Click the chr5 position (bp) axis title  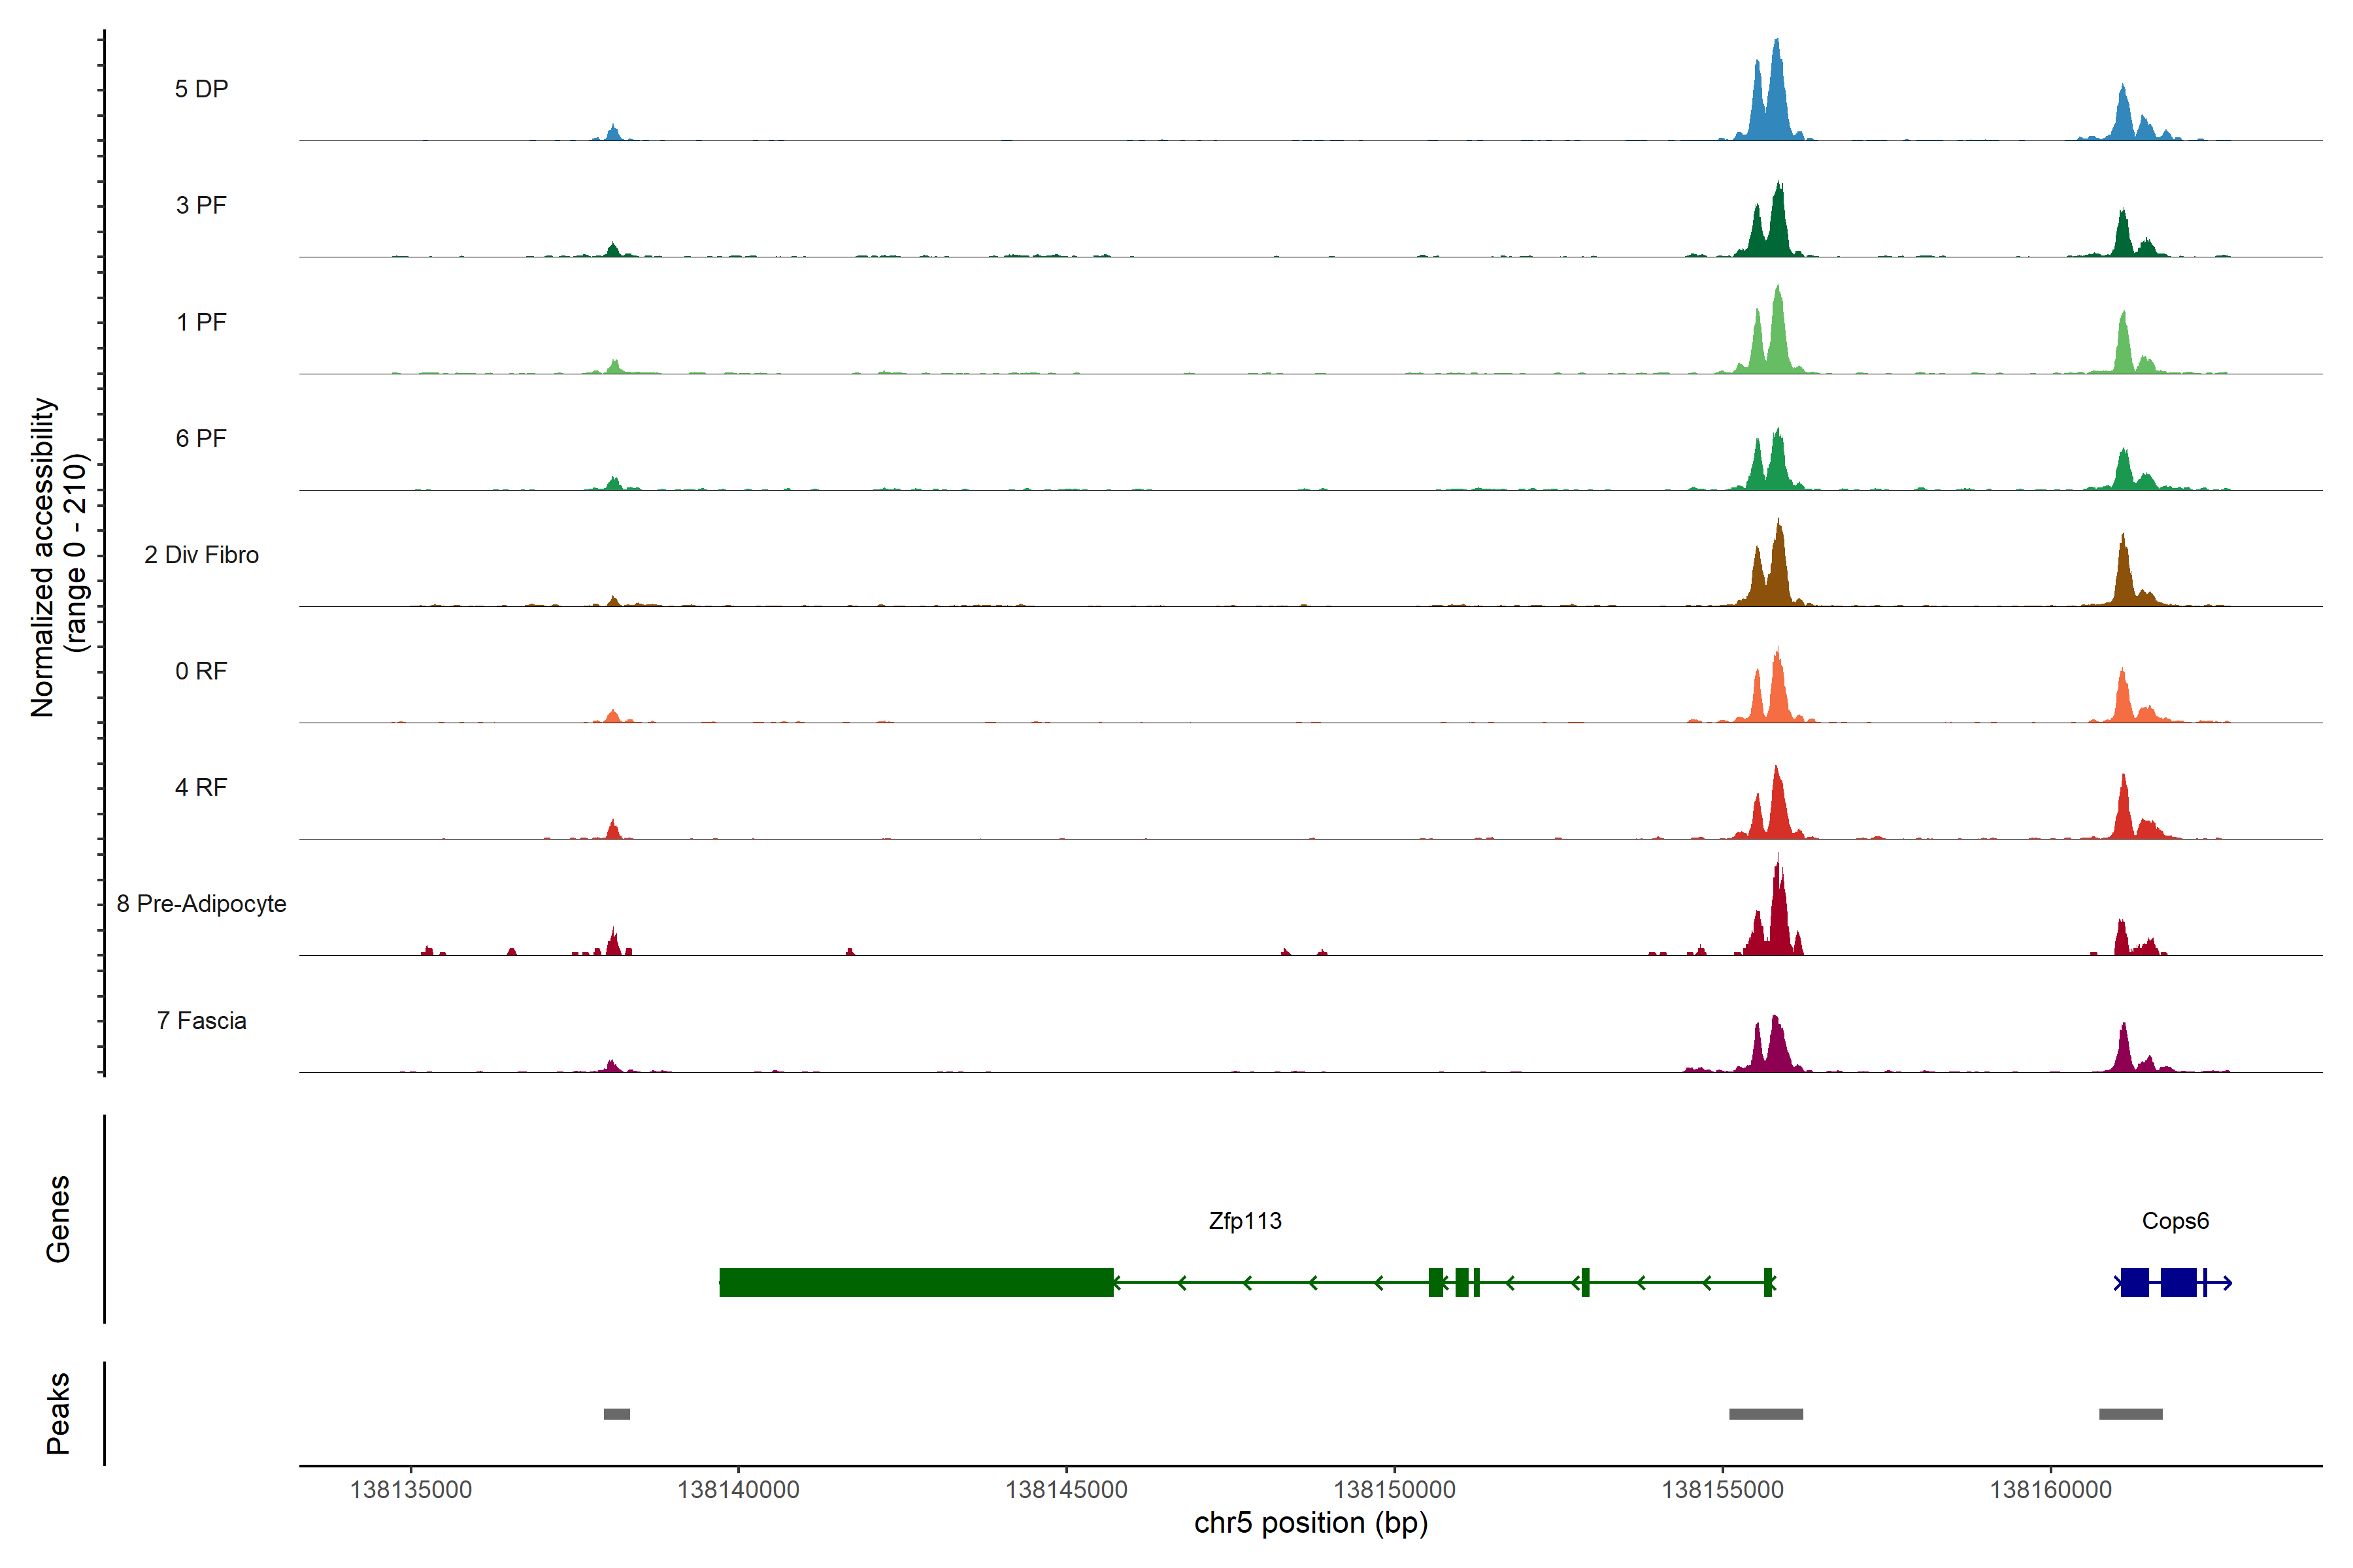point(1310,1523)
